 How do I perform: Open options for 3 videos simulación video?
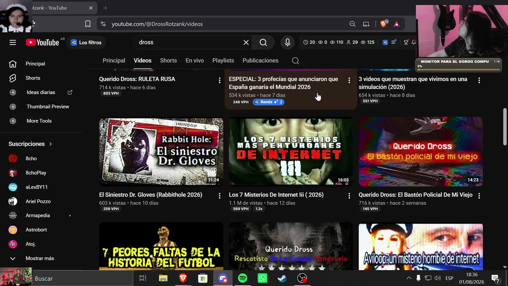[479, 80]
